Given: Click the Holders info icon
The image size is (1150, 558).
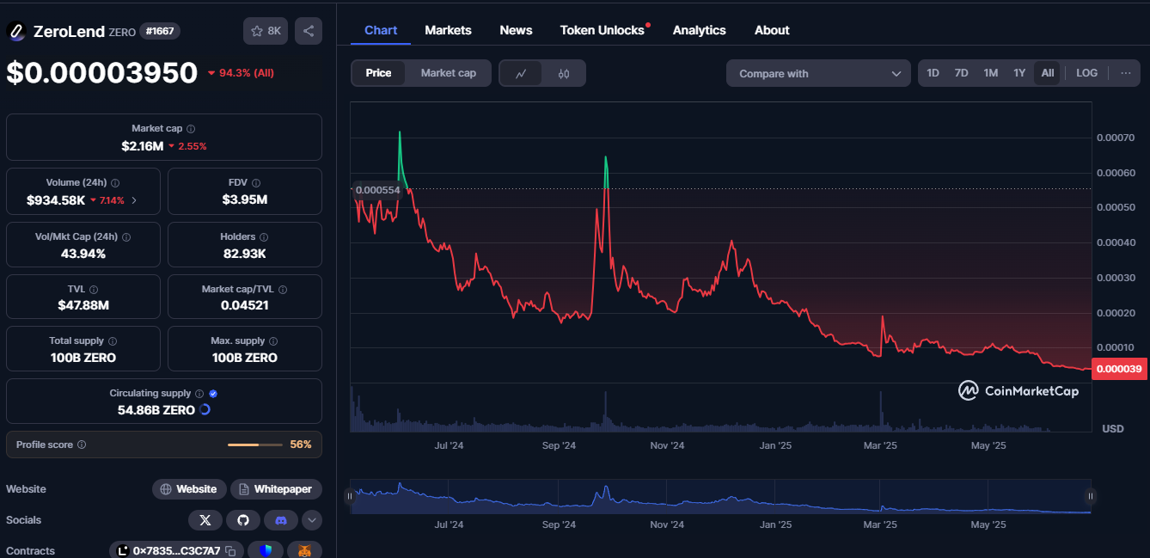Looking at the screenshot, I should 264,236.
